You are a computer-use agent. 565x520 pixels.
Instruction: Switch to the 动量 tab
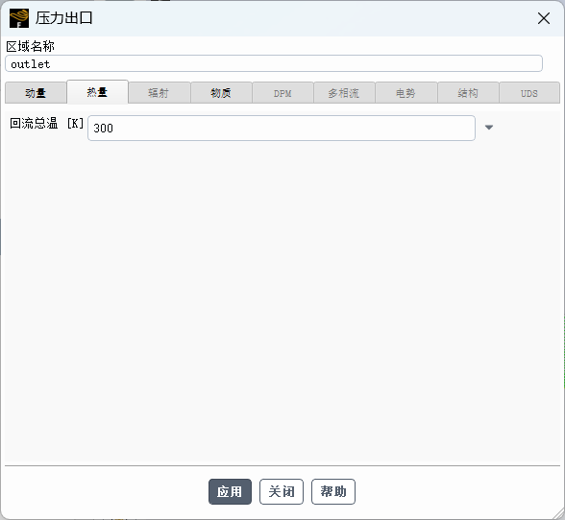pos(36,93)
